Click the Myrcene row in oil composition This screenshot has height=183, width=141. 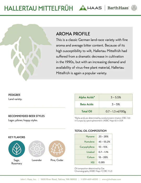93,136
